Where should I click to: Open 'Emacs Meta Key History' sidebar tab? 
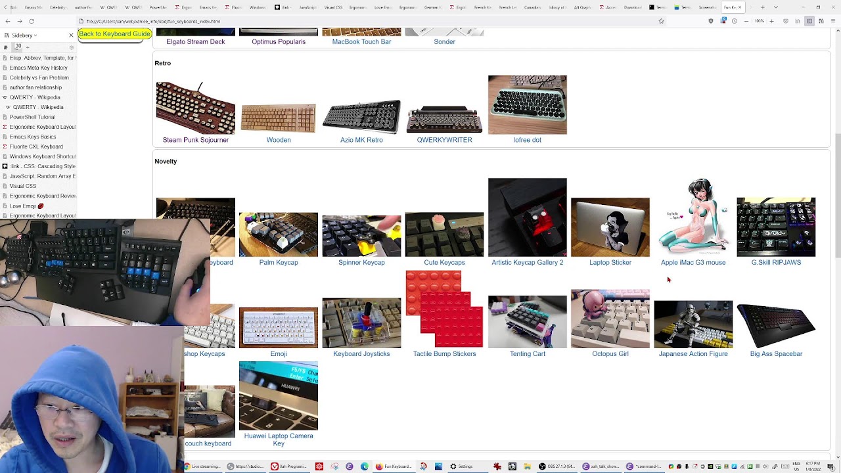pyautogui.click(x=38, y=68)
